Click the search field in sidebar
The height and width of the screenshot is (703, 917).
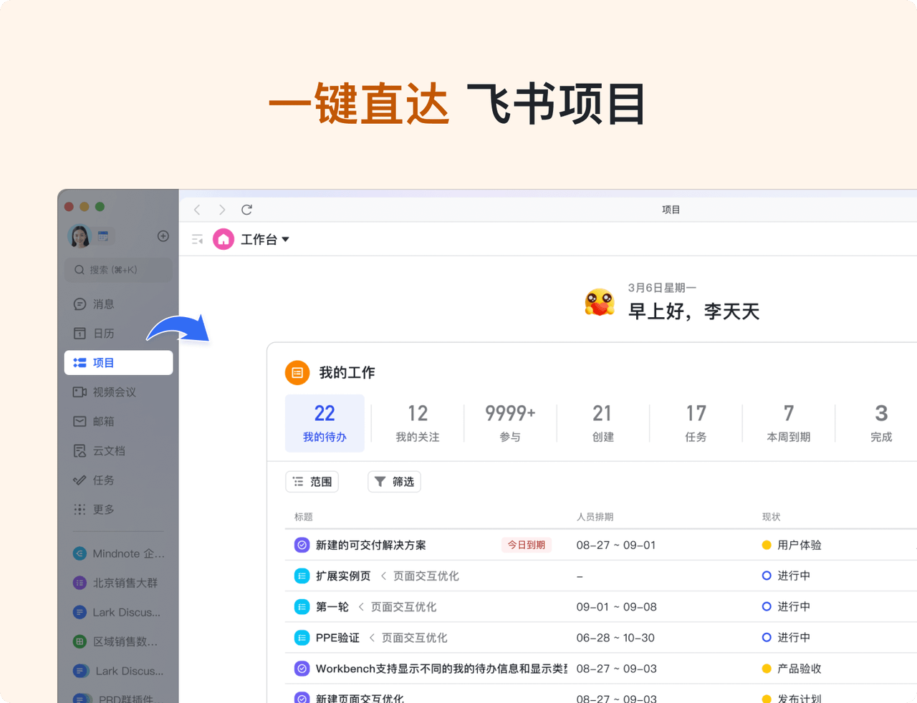pos(118,270)
